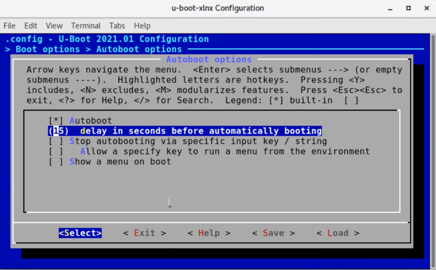Screen dimensions: 436x270
Task: Toggle Allow a specify key to run menu
Action: coord(56,152)
